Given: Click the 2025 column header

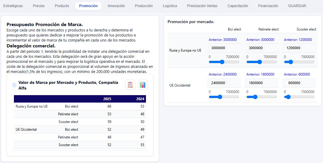Looking at the screenshot, I should tap(107, 99).
